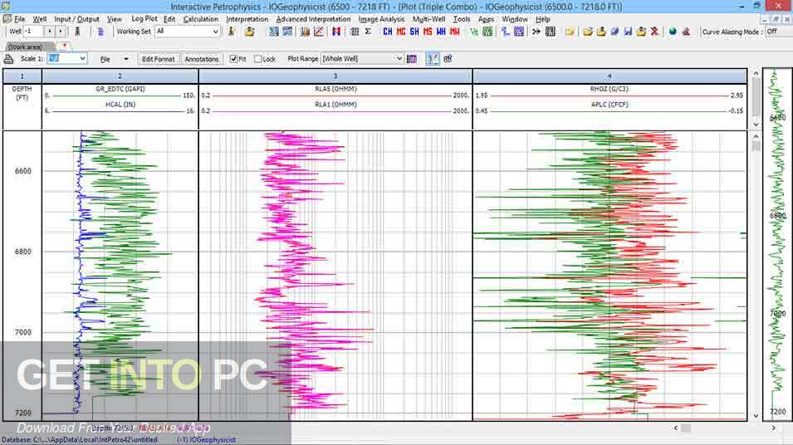The height and width of the screenshot is (445, 793).
Task: Click the first blue log plot icon
Action: point(273,32)
